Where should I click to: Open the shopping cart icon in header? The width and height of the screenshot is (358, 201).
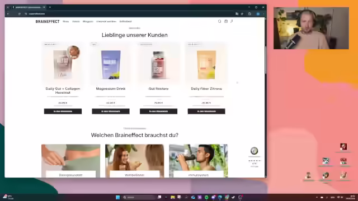226,21
